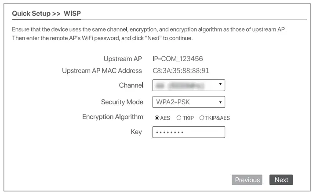
Task: Pick the TKIP&AES radio option
Action: click(202, 118)
